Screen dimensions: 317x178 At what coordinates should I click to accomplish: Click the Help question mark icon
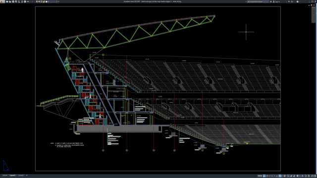tap(297, 1)
